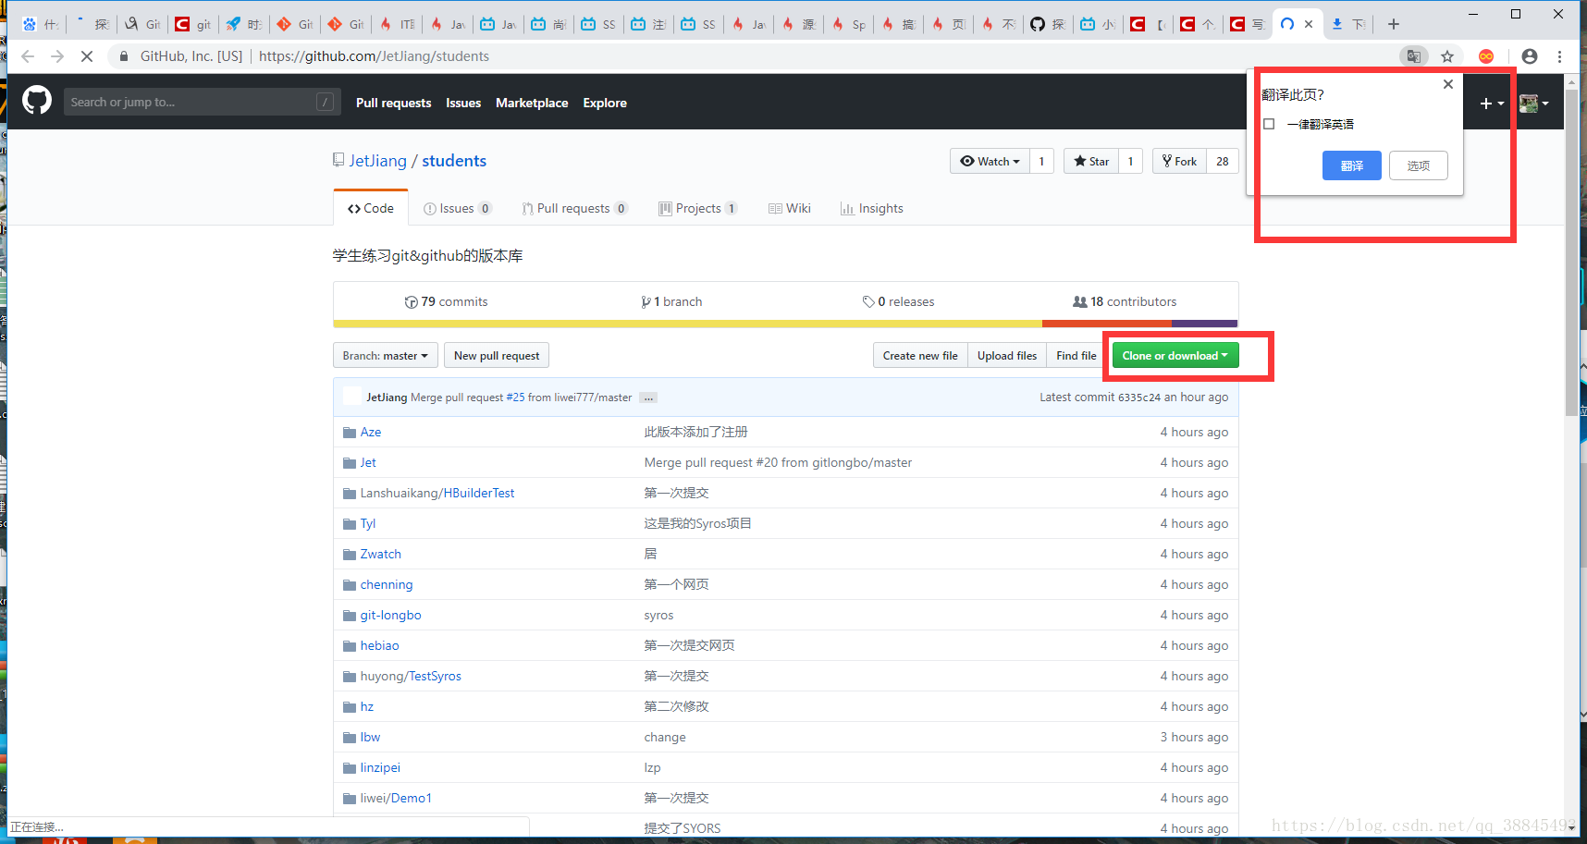Click the hebiao folder icon
This screenshot has height=844, width=1587.
coord(349,646)
